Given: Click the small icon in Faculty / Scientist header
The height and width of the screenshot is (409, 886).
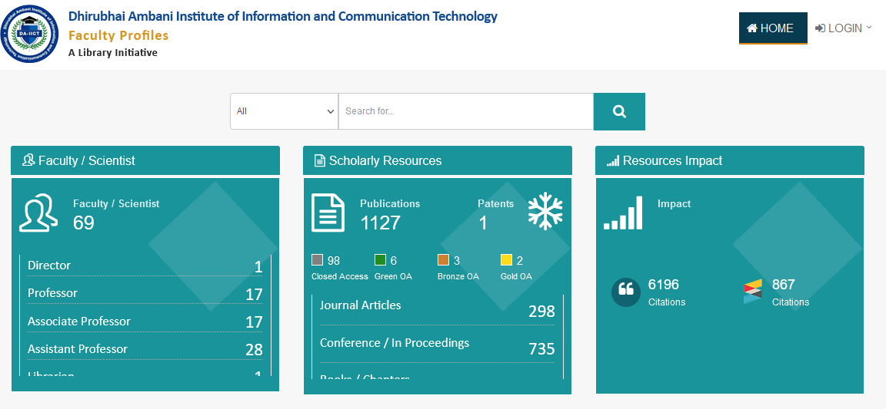Looking at the screenshot, I should pos(28,161).
